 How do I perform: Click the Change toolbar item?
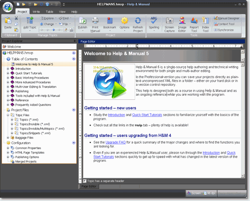tap(48, 24)
